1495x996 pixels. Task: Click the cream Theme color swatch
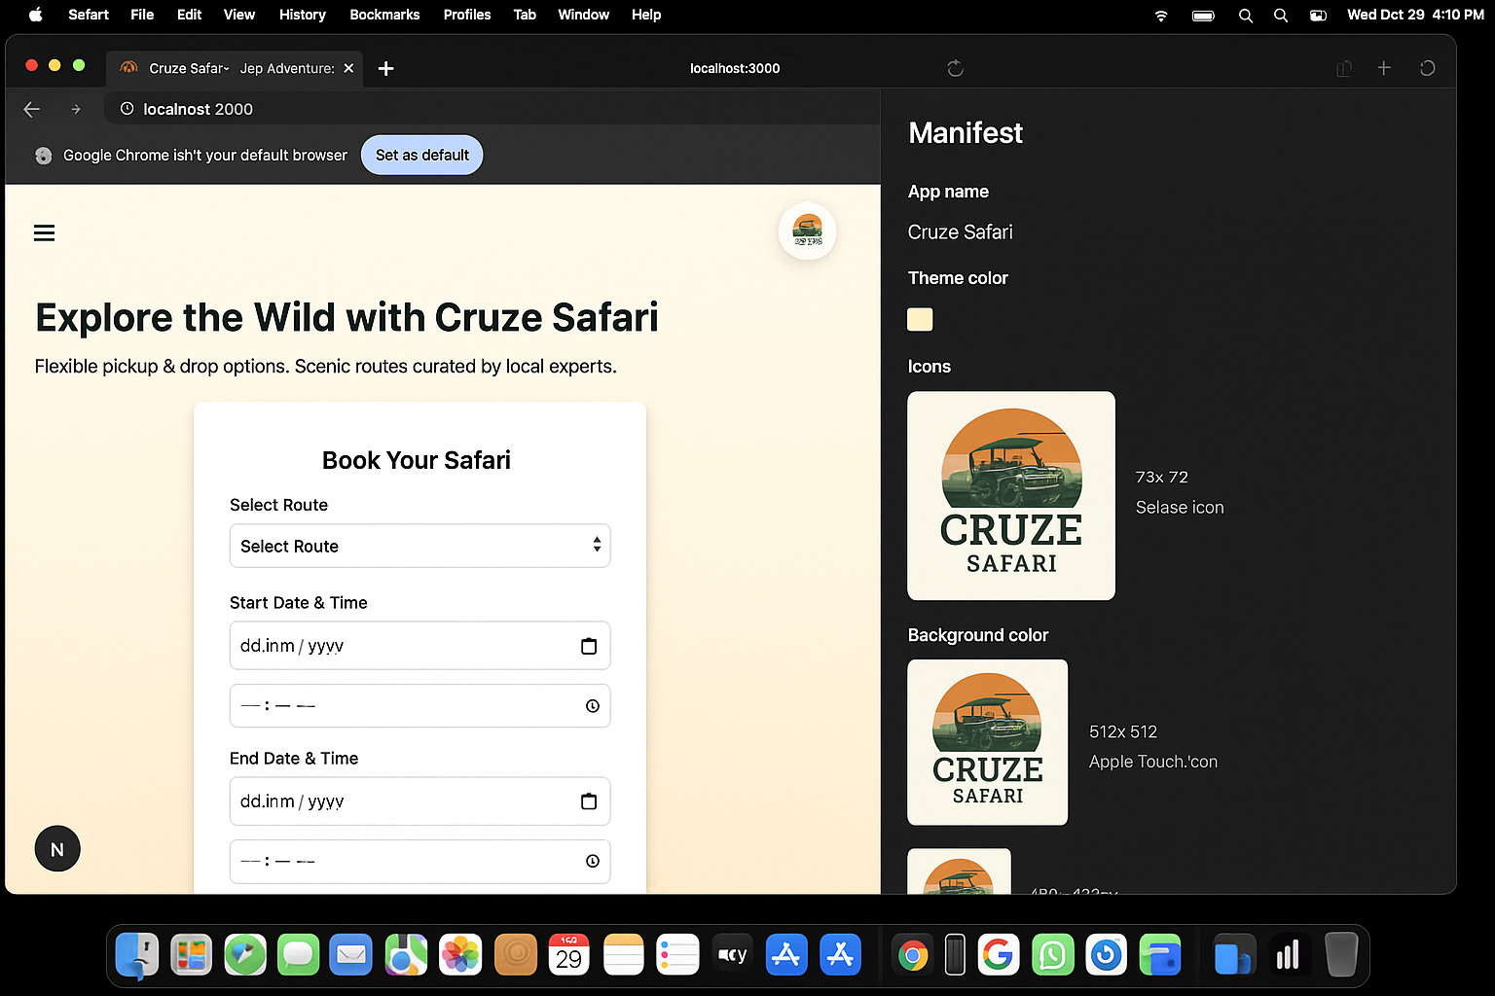click(x=920, y=319)
